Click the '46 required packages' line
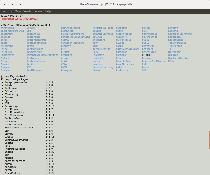 click(15, 79)
